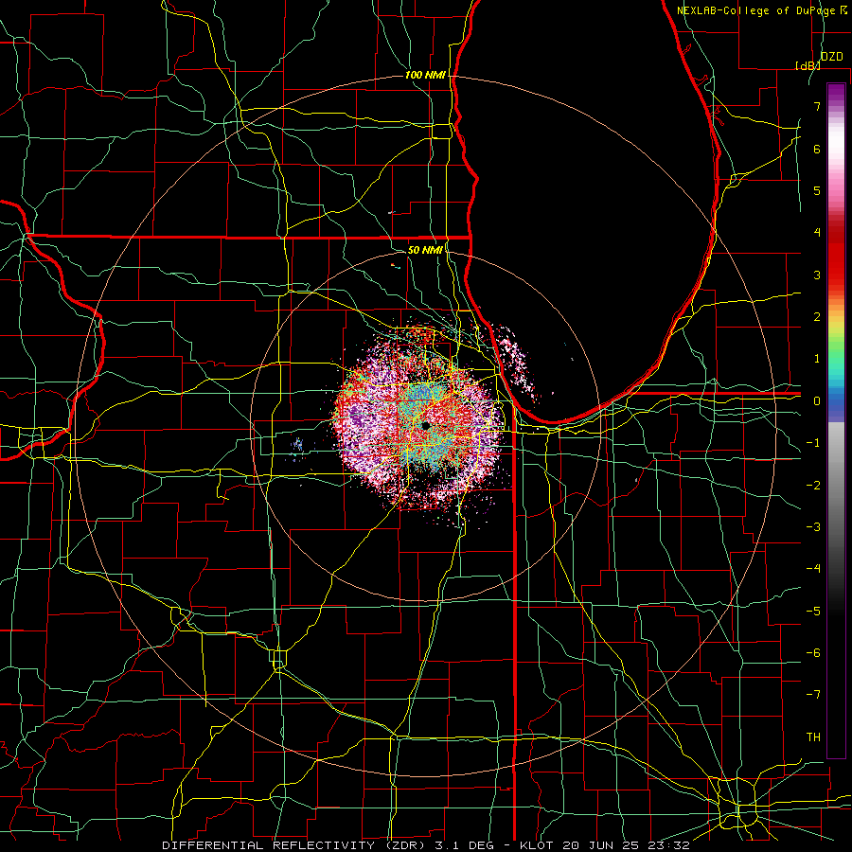Image resolution: width=852 pixels, height=852 pixels.
Task: Click the 4 value on color scale
Action: tap(817, 233)
